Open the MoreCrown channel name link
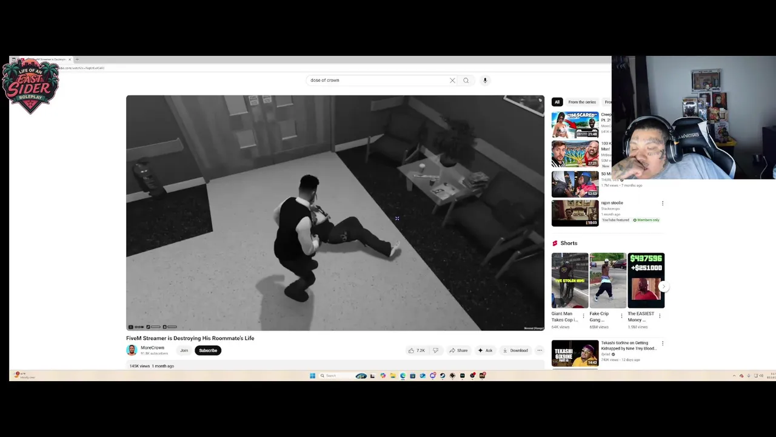 [x=152, y=348]
